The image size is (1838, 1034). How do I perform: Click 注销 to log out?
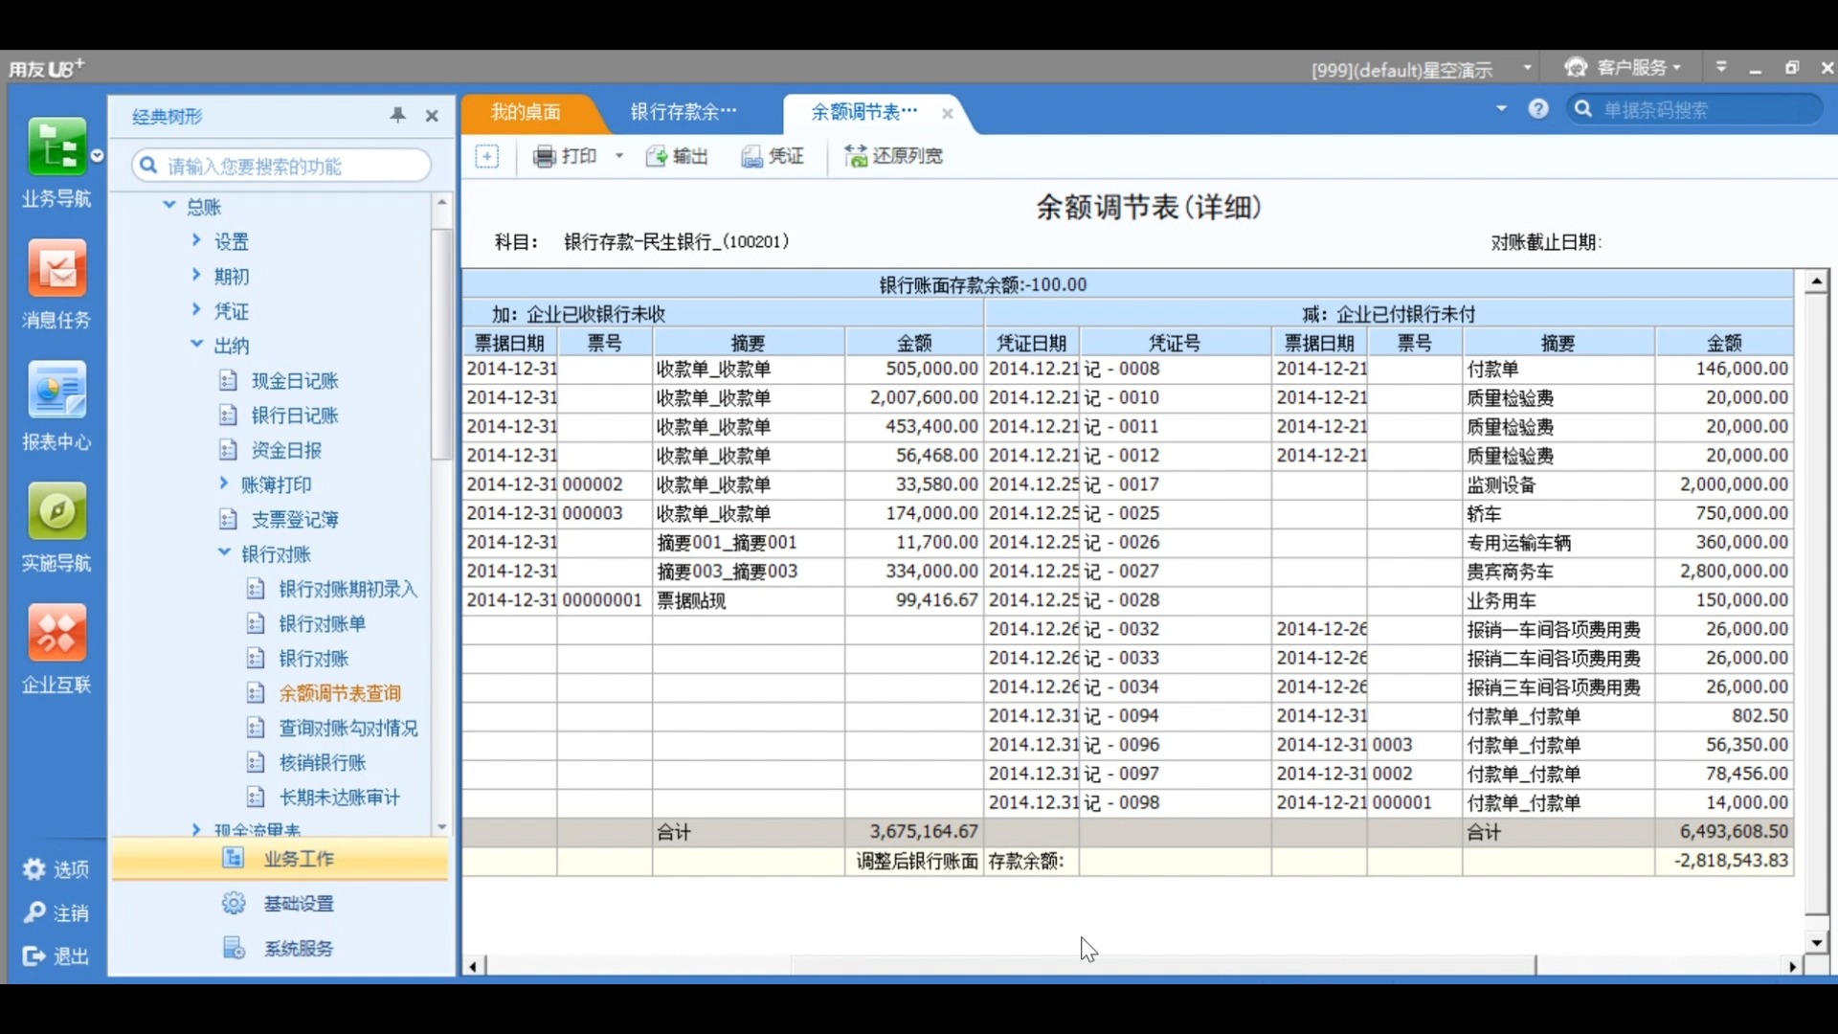[x=56, y=912]
